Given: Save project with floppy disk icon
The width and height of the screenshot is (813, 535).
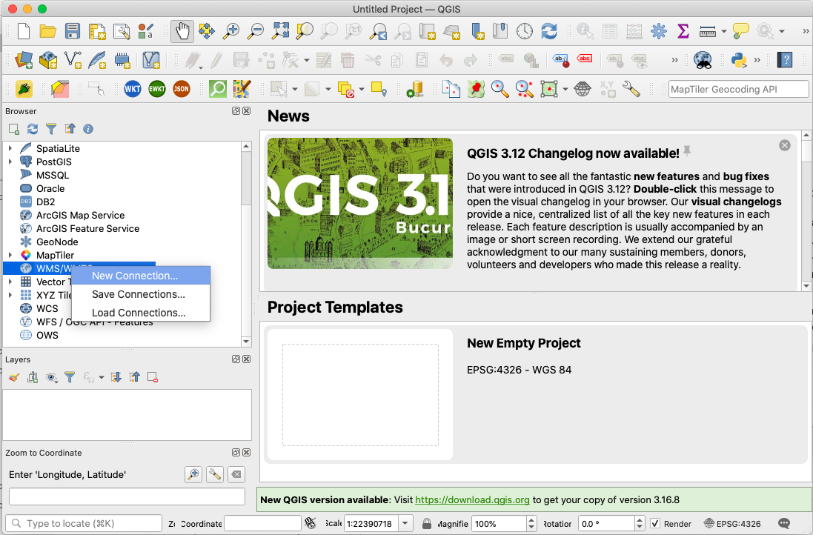Looking at the screenshot, I should 72,31.
